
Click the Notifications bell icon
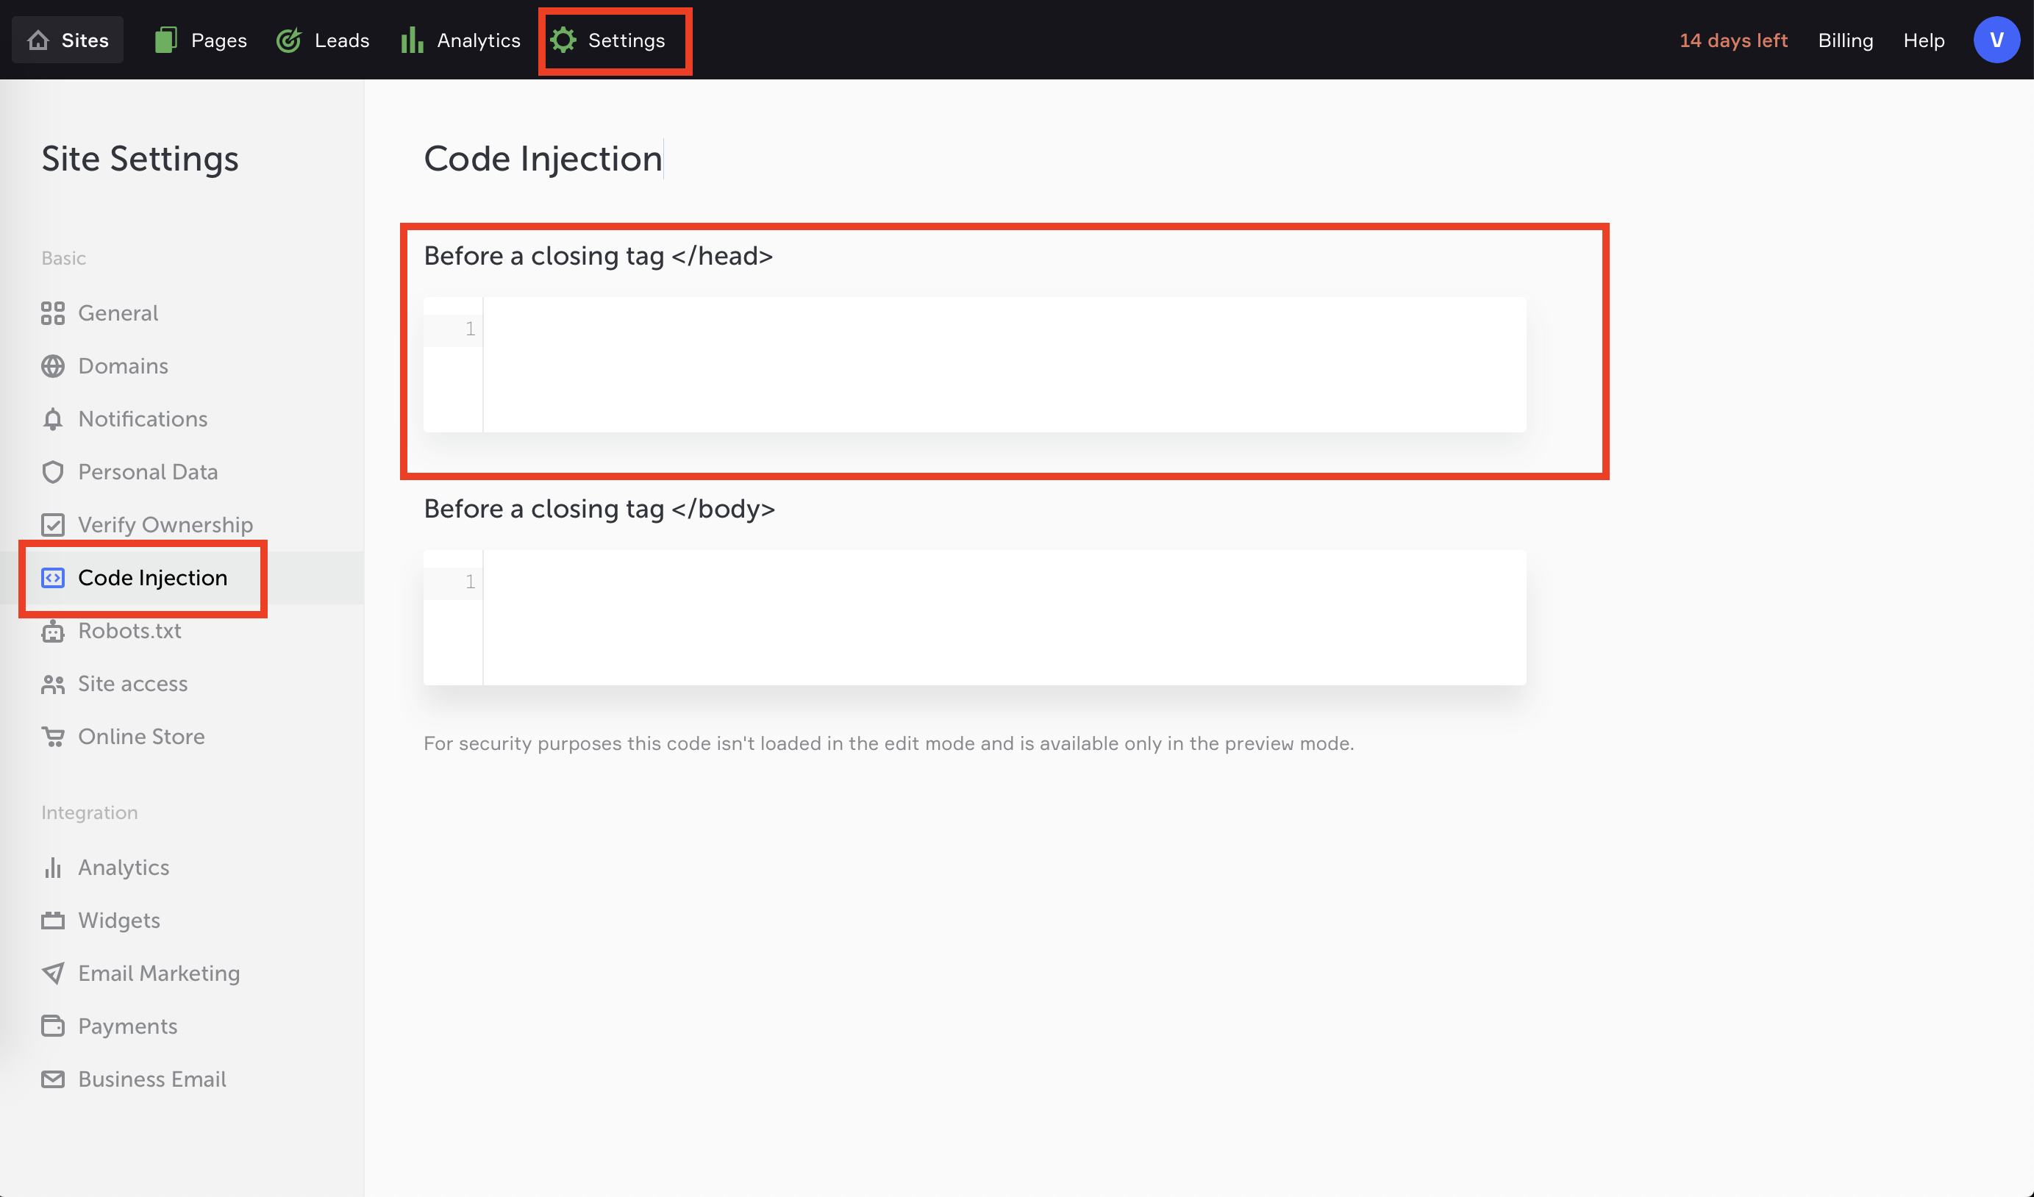pyautogui.click(x=52, y=419)
